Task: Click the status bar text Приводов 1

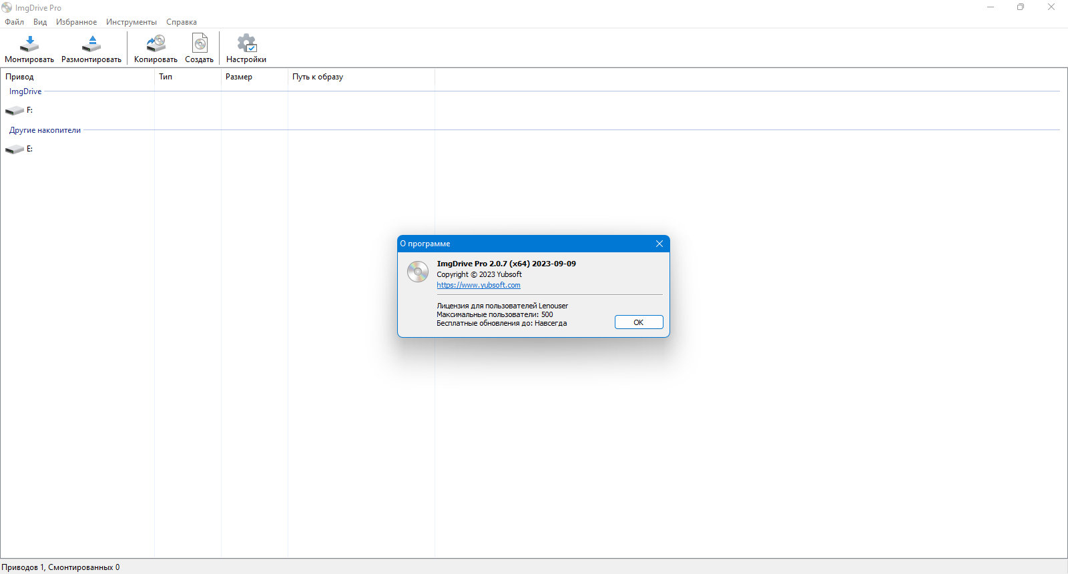Action: [61, 567]
